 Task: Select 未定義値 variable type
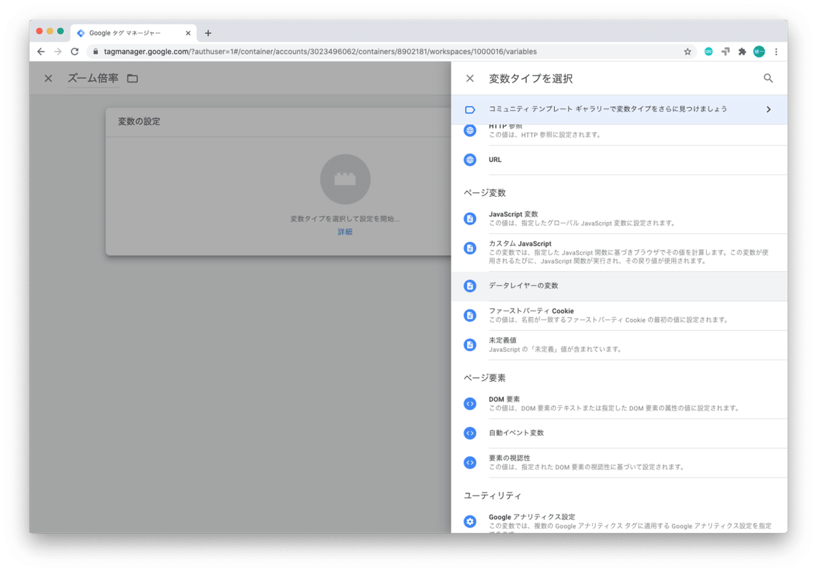(619, 345)
